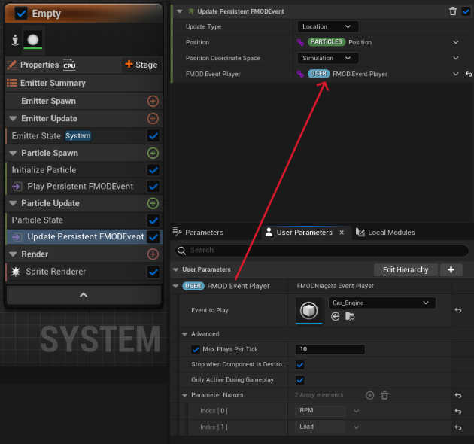
Task: Toggle the Max Plays Per Tick checkbox
Action: (196, 350)
